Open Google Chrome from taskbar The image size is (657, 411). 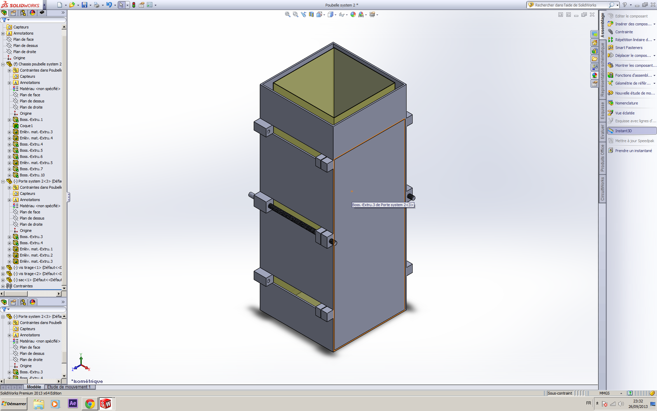pyautogui.click(x=90, y=404)
